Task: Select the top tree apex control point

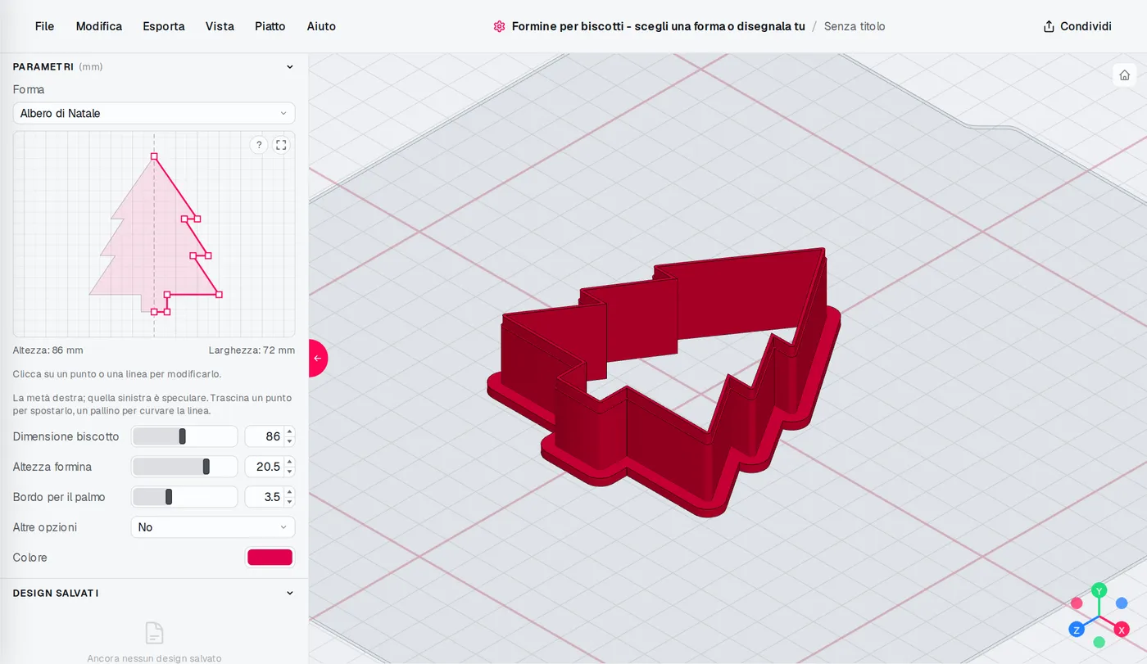Action: pyautogui.click(x=154, y=156)
